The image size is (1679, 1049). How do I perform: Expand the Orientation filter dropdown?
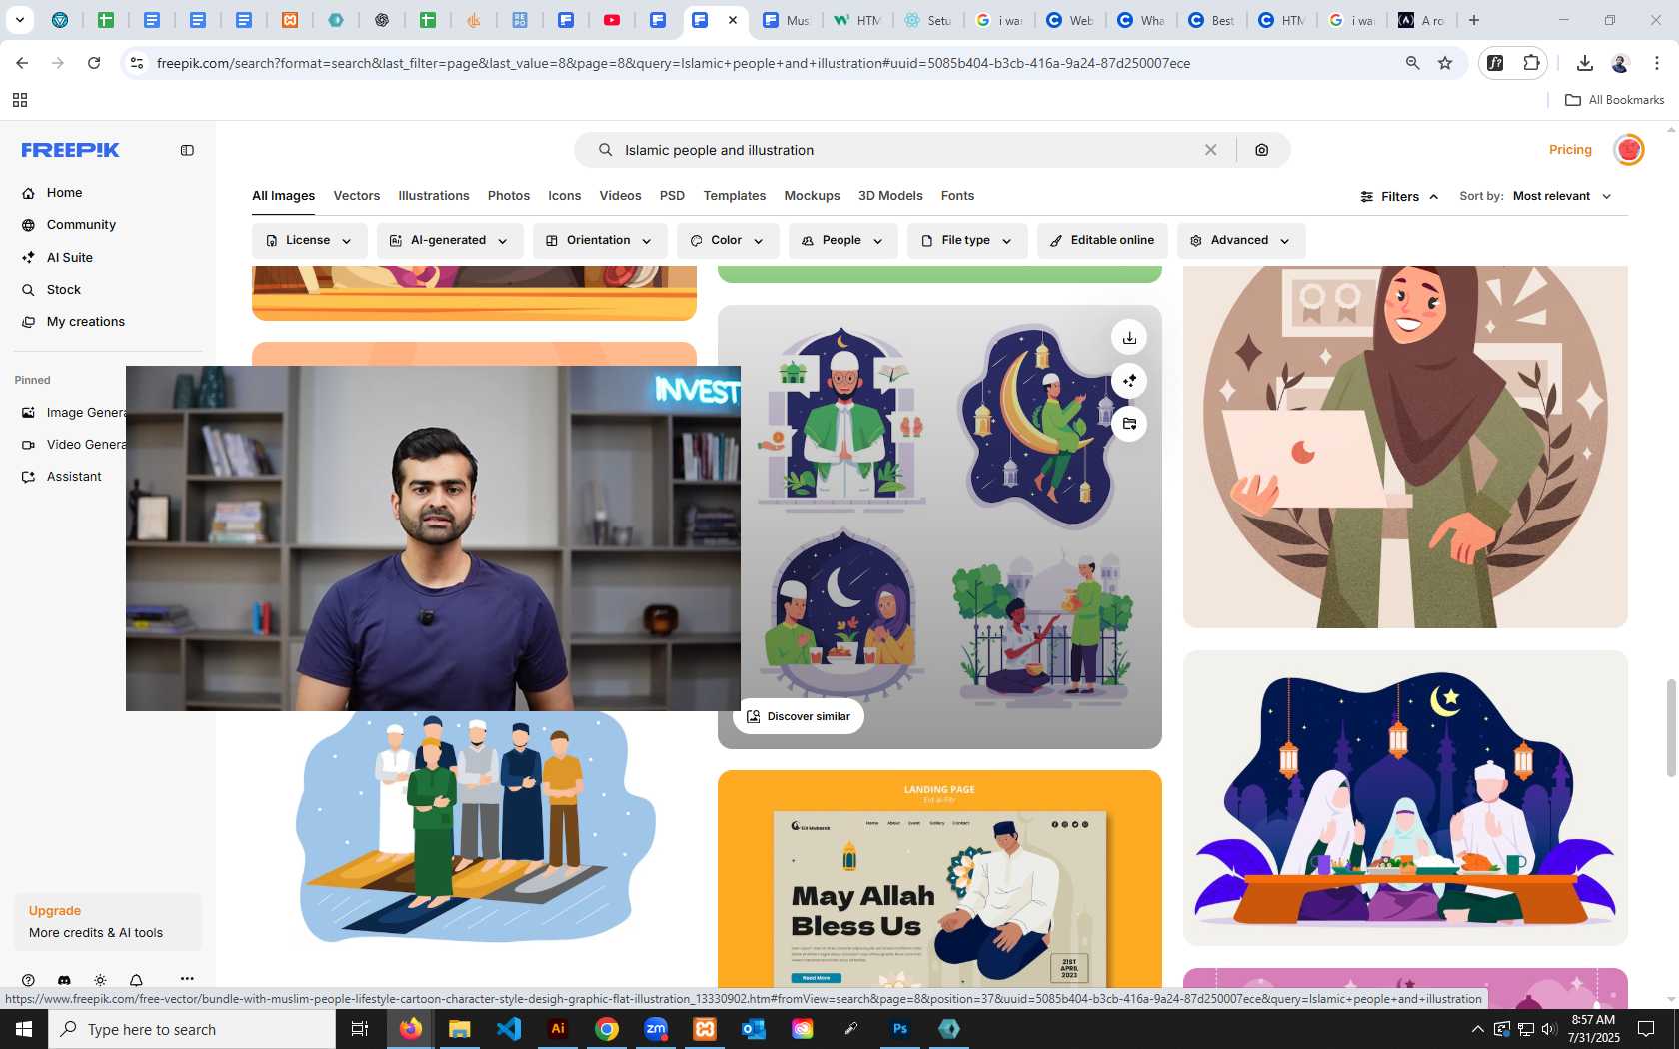[600, 241]
